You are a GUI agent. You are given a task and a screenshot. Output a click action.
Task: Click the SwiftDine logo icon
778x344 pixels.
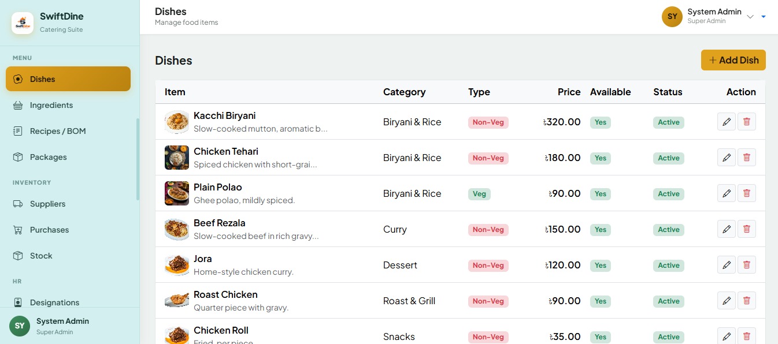(23, 23)
